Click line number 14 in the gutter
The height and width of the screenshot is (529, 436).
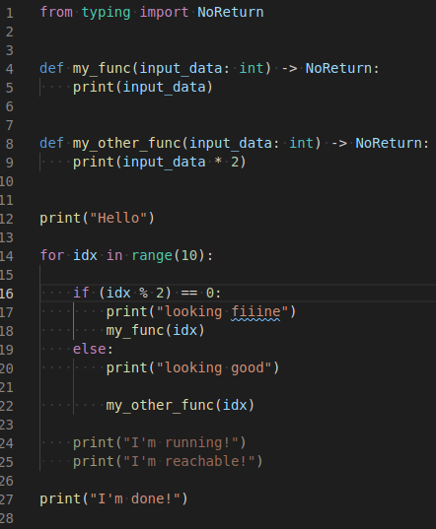pos(7,256)
